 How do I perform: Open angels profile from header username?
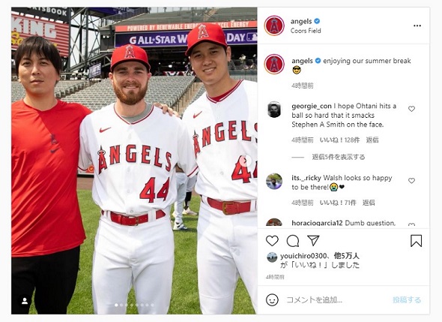(301, 22)
